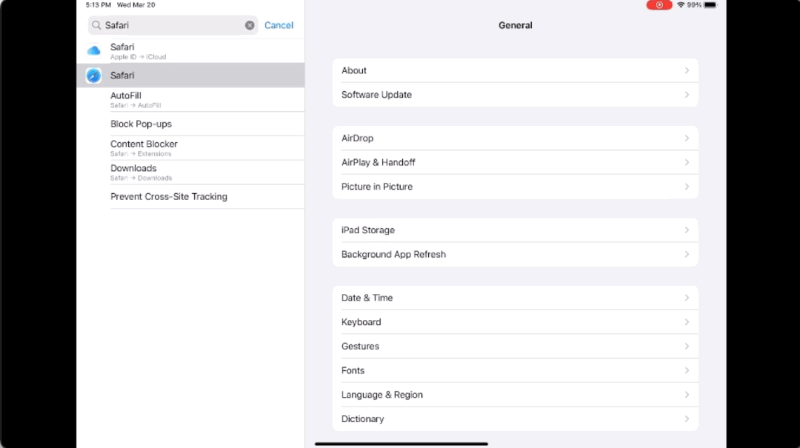
Task: Tap the red screen recording indicator
Action: click(659, 5)
